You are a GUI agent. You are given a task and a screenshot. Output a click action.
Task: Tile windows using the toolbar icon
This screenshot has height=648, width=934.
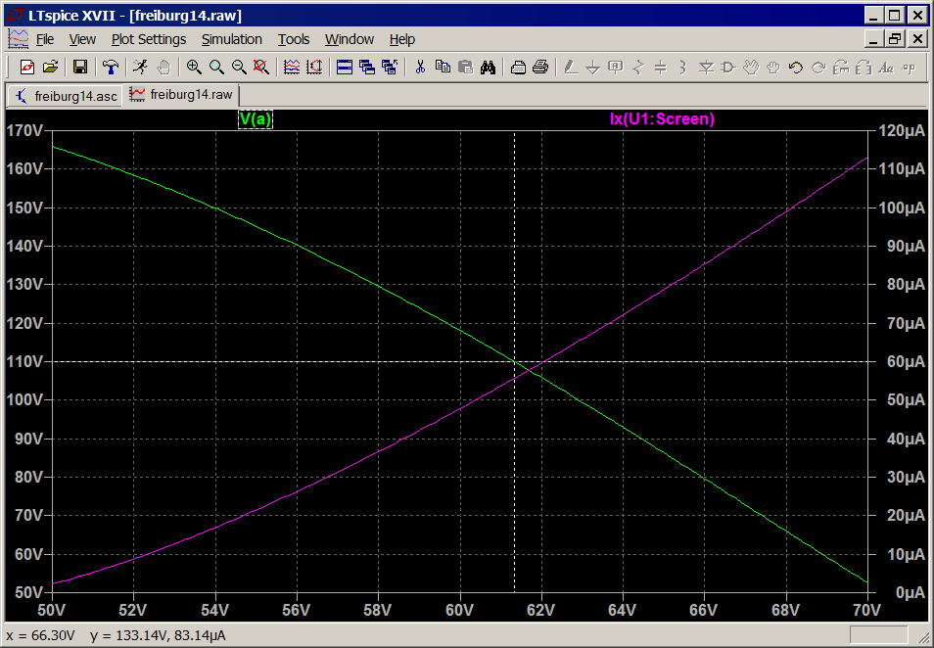click(345, 68)
